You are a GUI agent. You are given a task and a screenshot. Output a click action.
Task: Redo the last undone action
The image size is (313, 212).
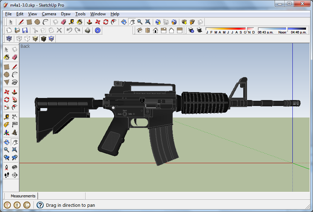pos(77,30)
